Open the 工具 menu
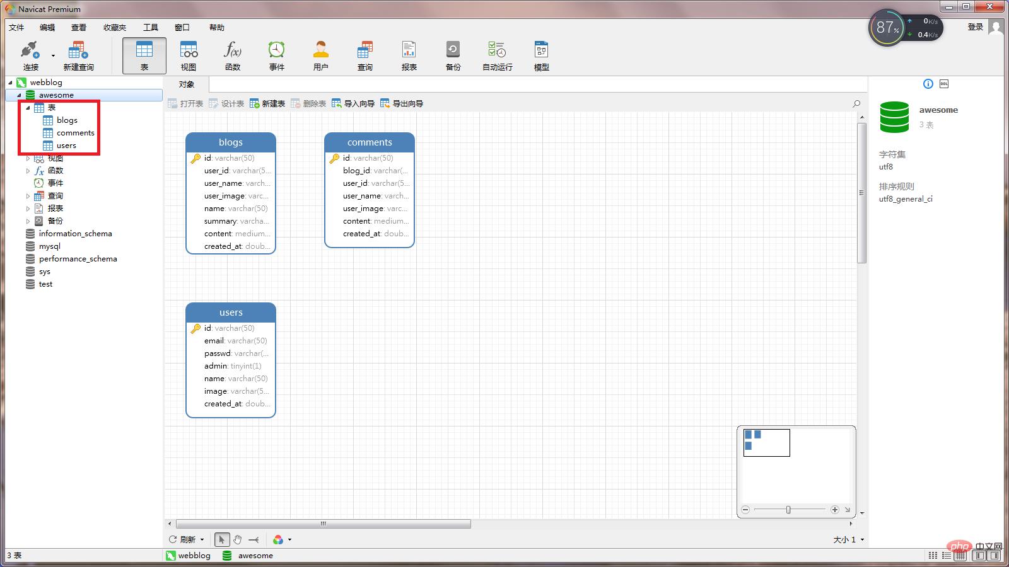Screen dimensions: 1009x567 (x=151, y=27)
